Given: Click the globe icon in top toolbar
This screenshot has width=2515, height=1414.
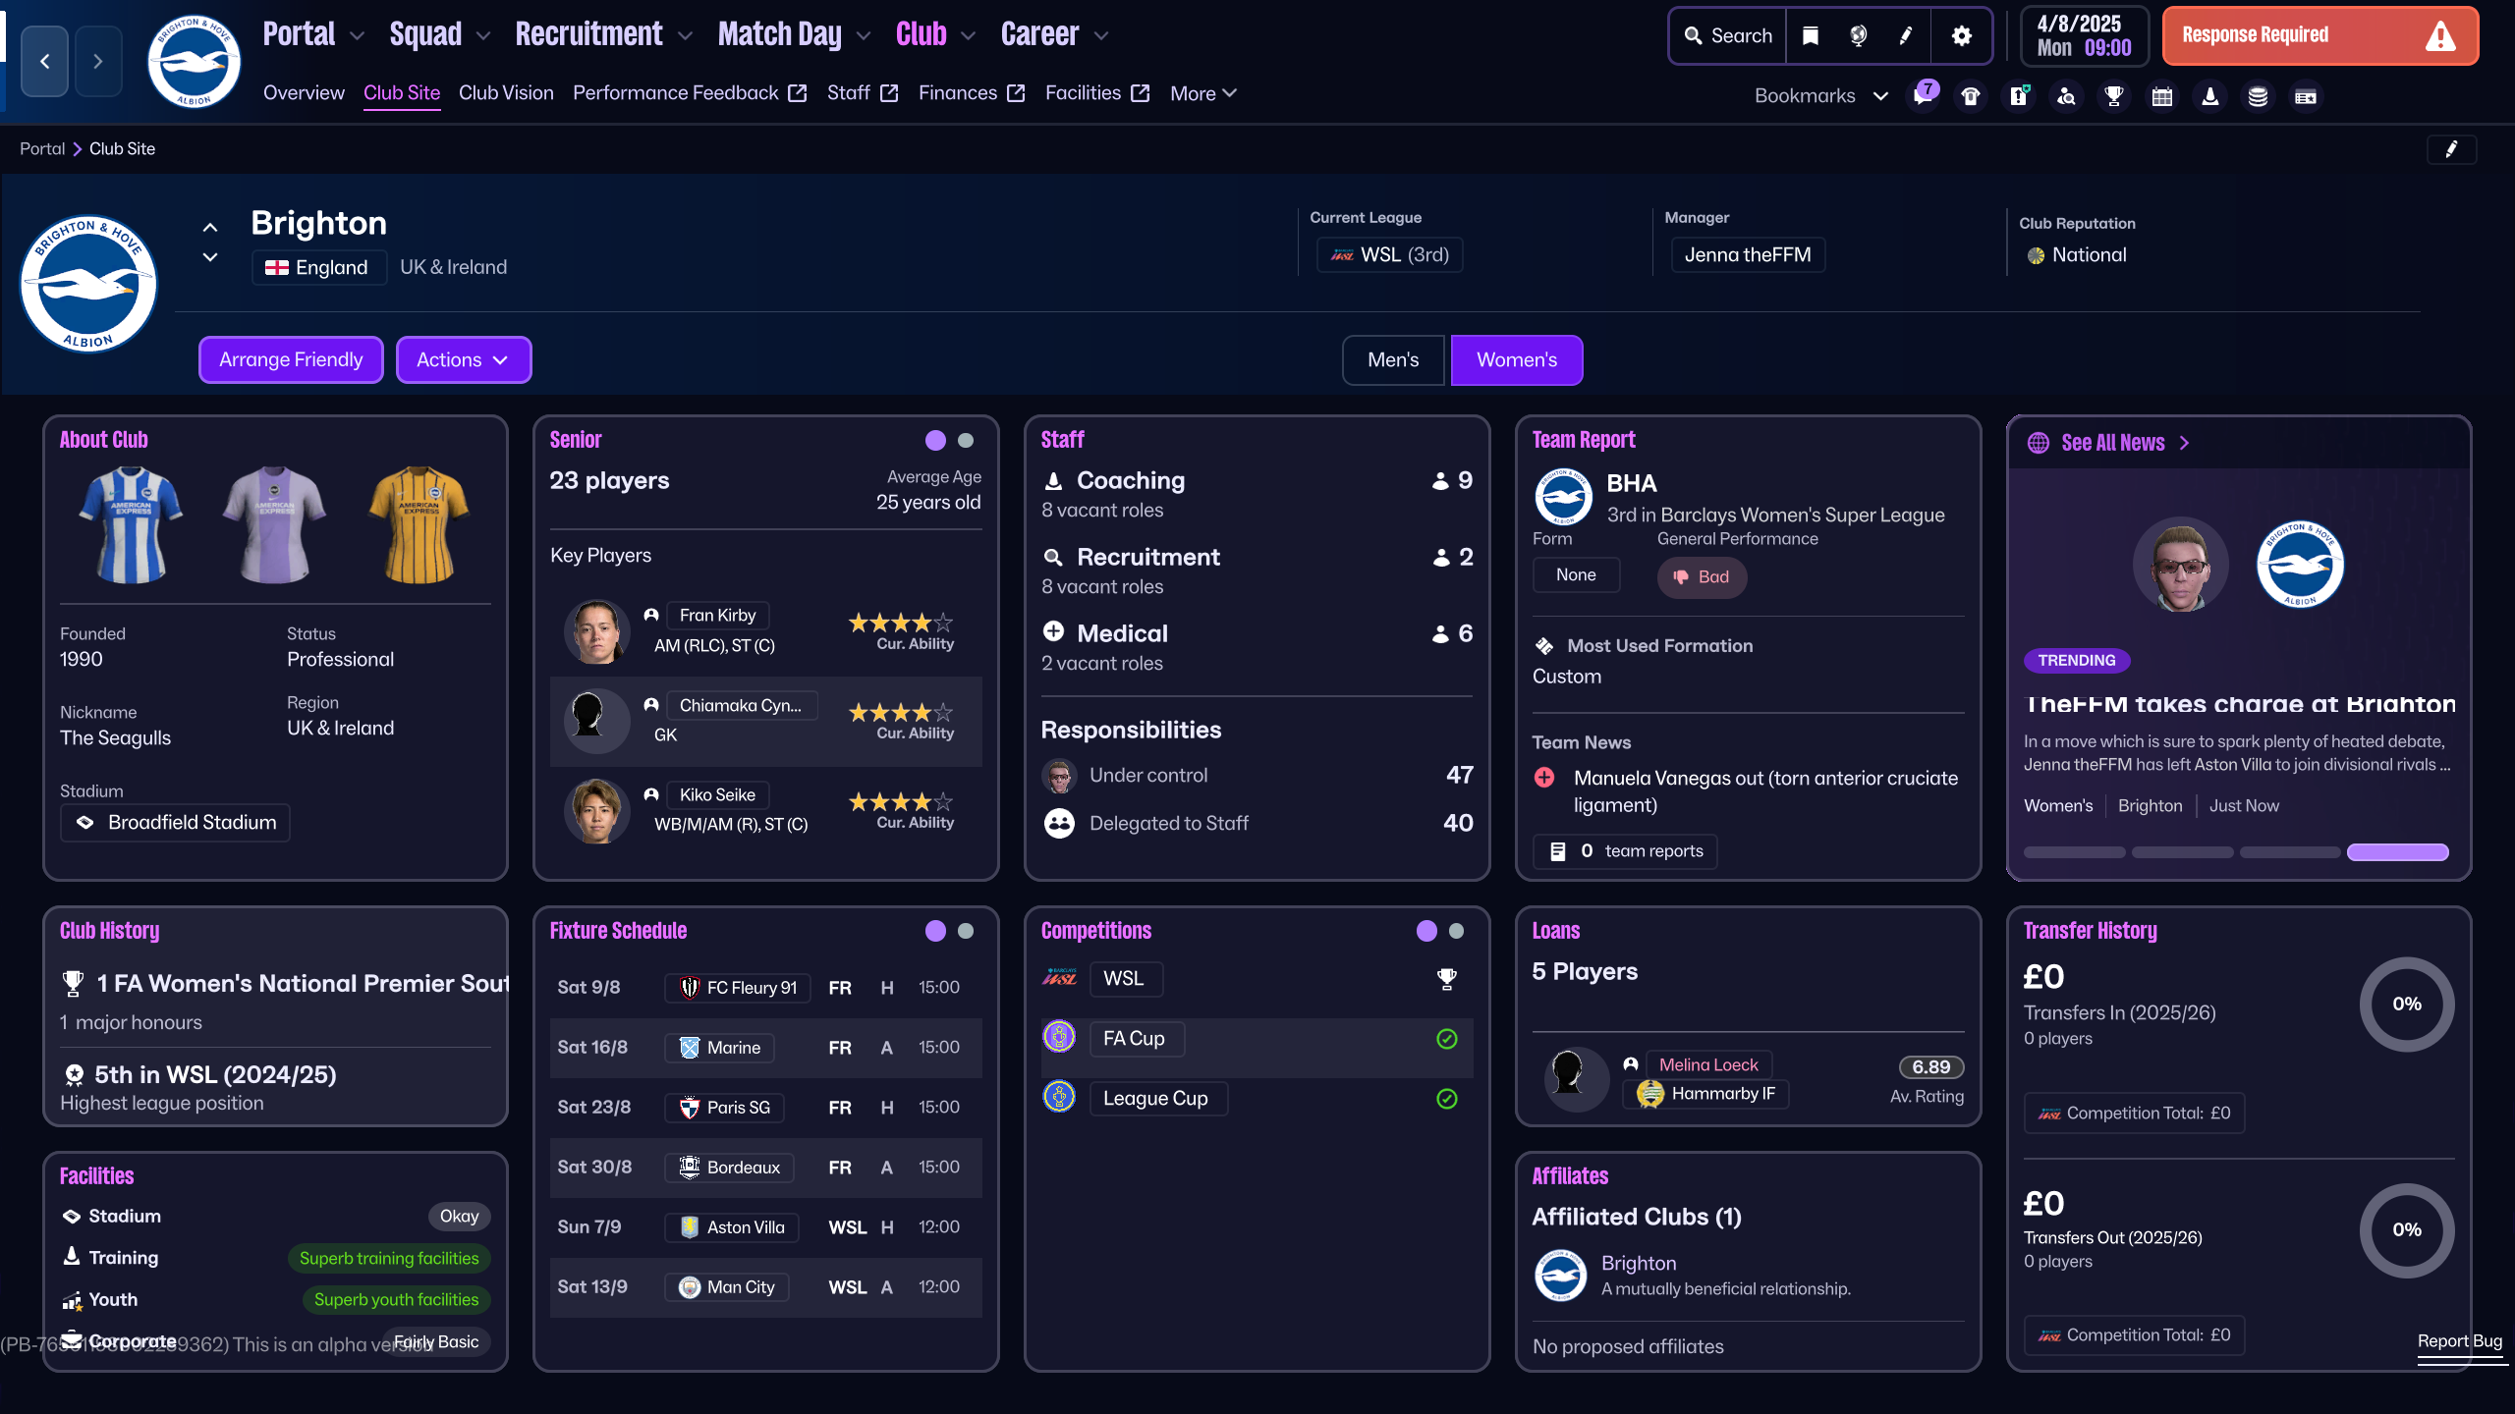Looking at the screenshot, I should (x=1858, y=35).
